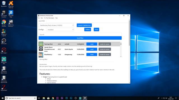Install the Moarfactory mod
Viewport: 179px width, 100px height.
tap(92, 54)
